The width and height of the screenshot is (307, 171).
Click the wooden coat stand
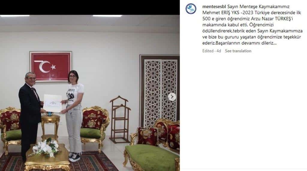pyautogui.click(x=120, y=119)
